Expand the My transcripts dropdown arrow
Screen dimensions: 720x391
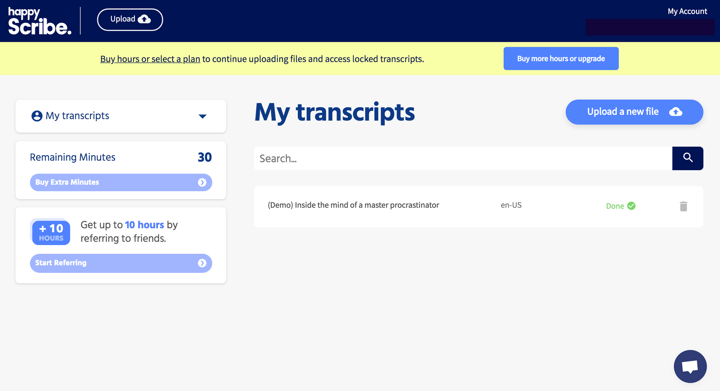pos(203,116)
